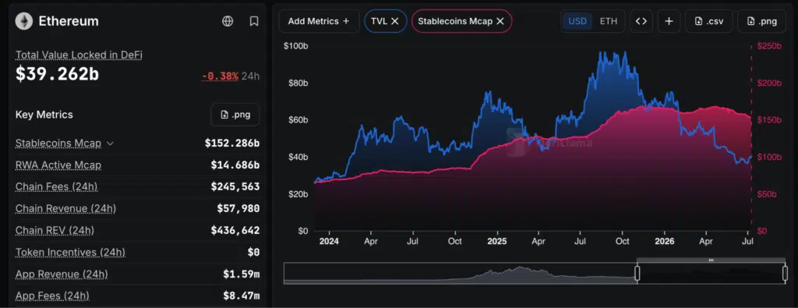The width and height of the screenshot is (798, 308).
Task: Click the $1.59m app revenue value
Action: coord(242,274)
